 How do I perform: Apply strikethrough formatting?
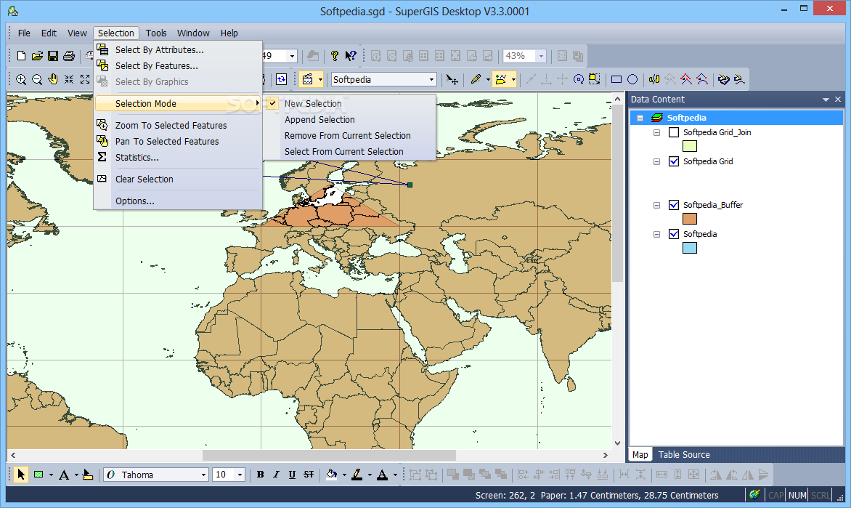(x=309, y=475)
